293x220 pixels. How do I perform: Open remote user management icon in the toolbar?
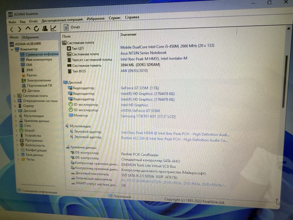coord(45,28)
